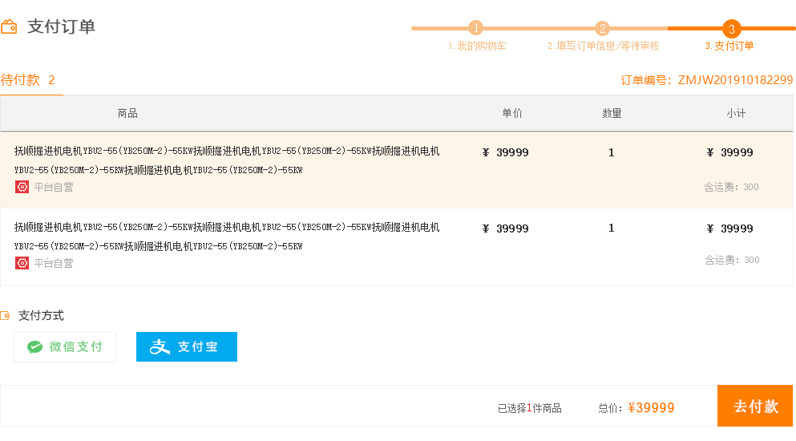Viewport: 796px width, 441px height.
Task: Click the green WeChat logo icon
Action: click(x=34, y=347)
